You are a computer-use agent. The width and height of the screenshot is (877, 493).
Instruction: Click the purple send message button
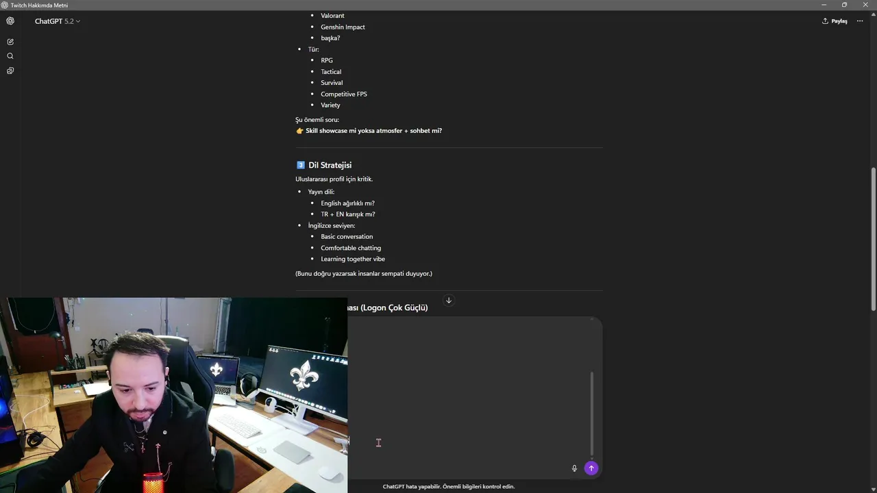591,468
